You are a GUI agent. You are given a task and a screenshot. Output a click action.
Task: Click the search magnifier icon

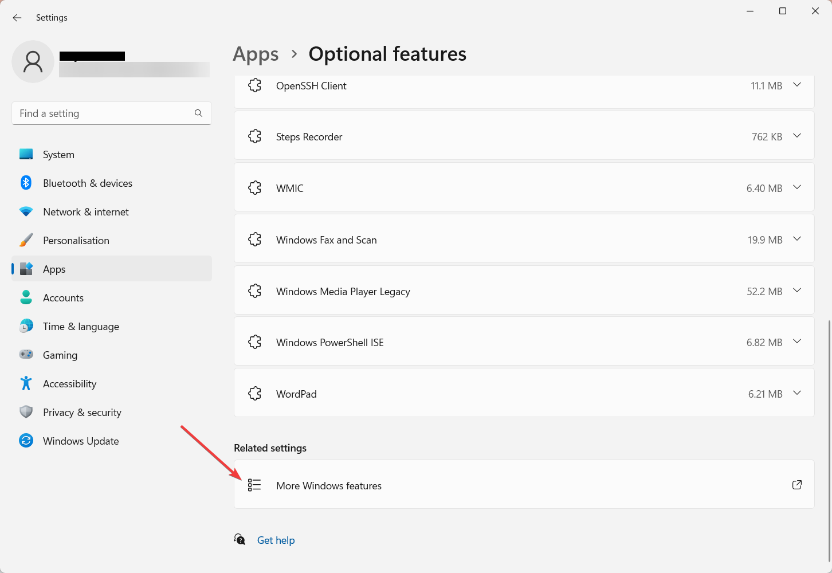point(198,113)
